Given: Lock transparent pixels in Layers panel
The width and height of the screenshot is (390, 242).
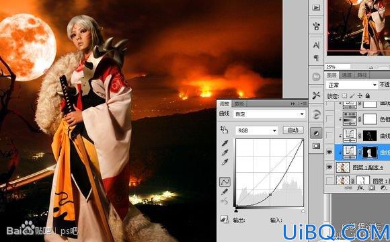Looking at the screenshot, I should [x=344, y=95].
